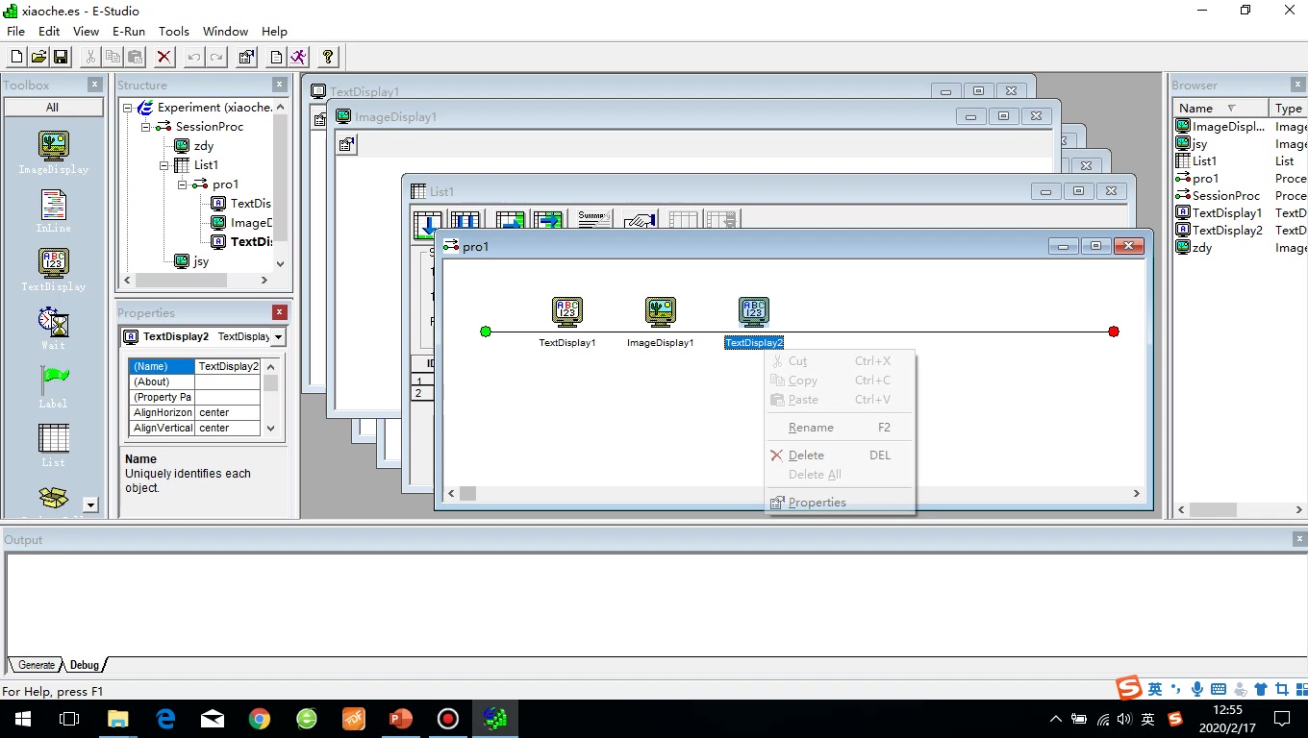This screenshot has height=738, width=1308.
Task: Collapse the SessionProc tree node
Action: [x=146, y=127]
